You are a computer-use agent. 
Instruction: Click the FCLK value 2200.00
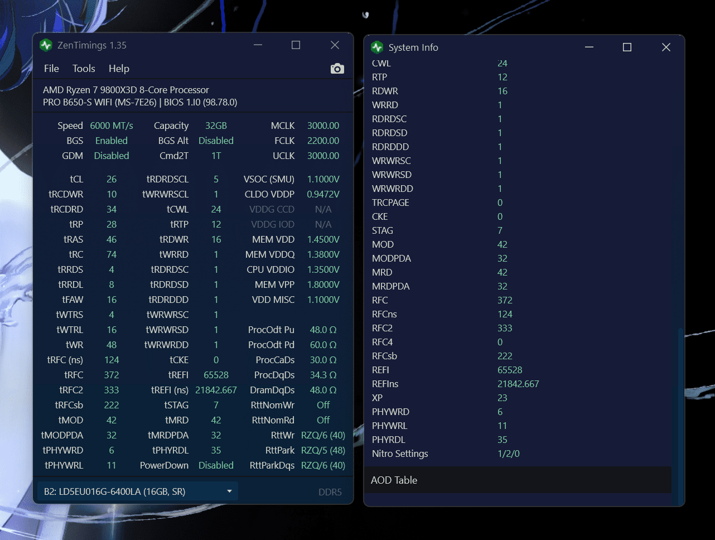pyautogui.click(x=323, y=141)
